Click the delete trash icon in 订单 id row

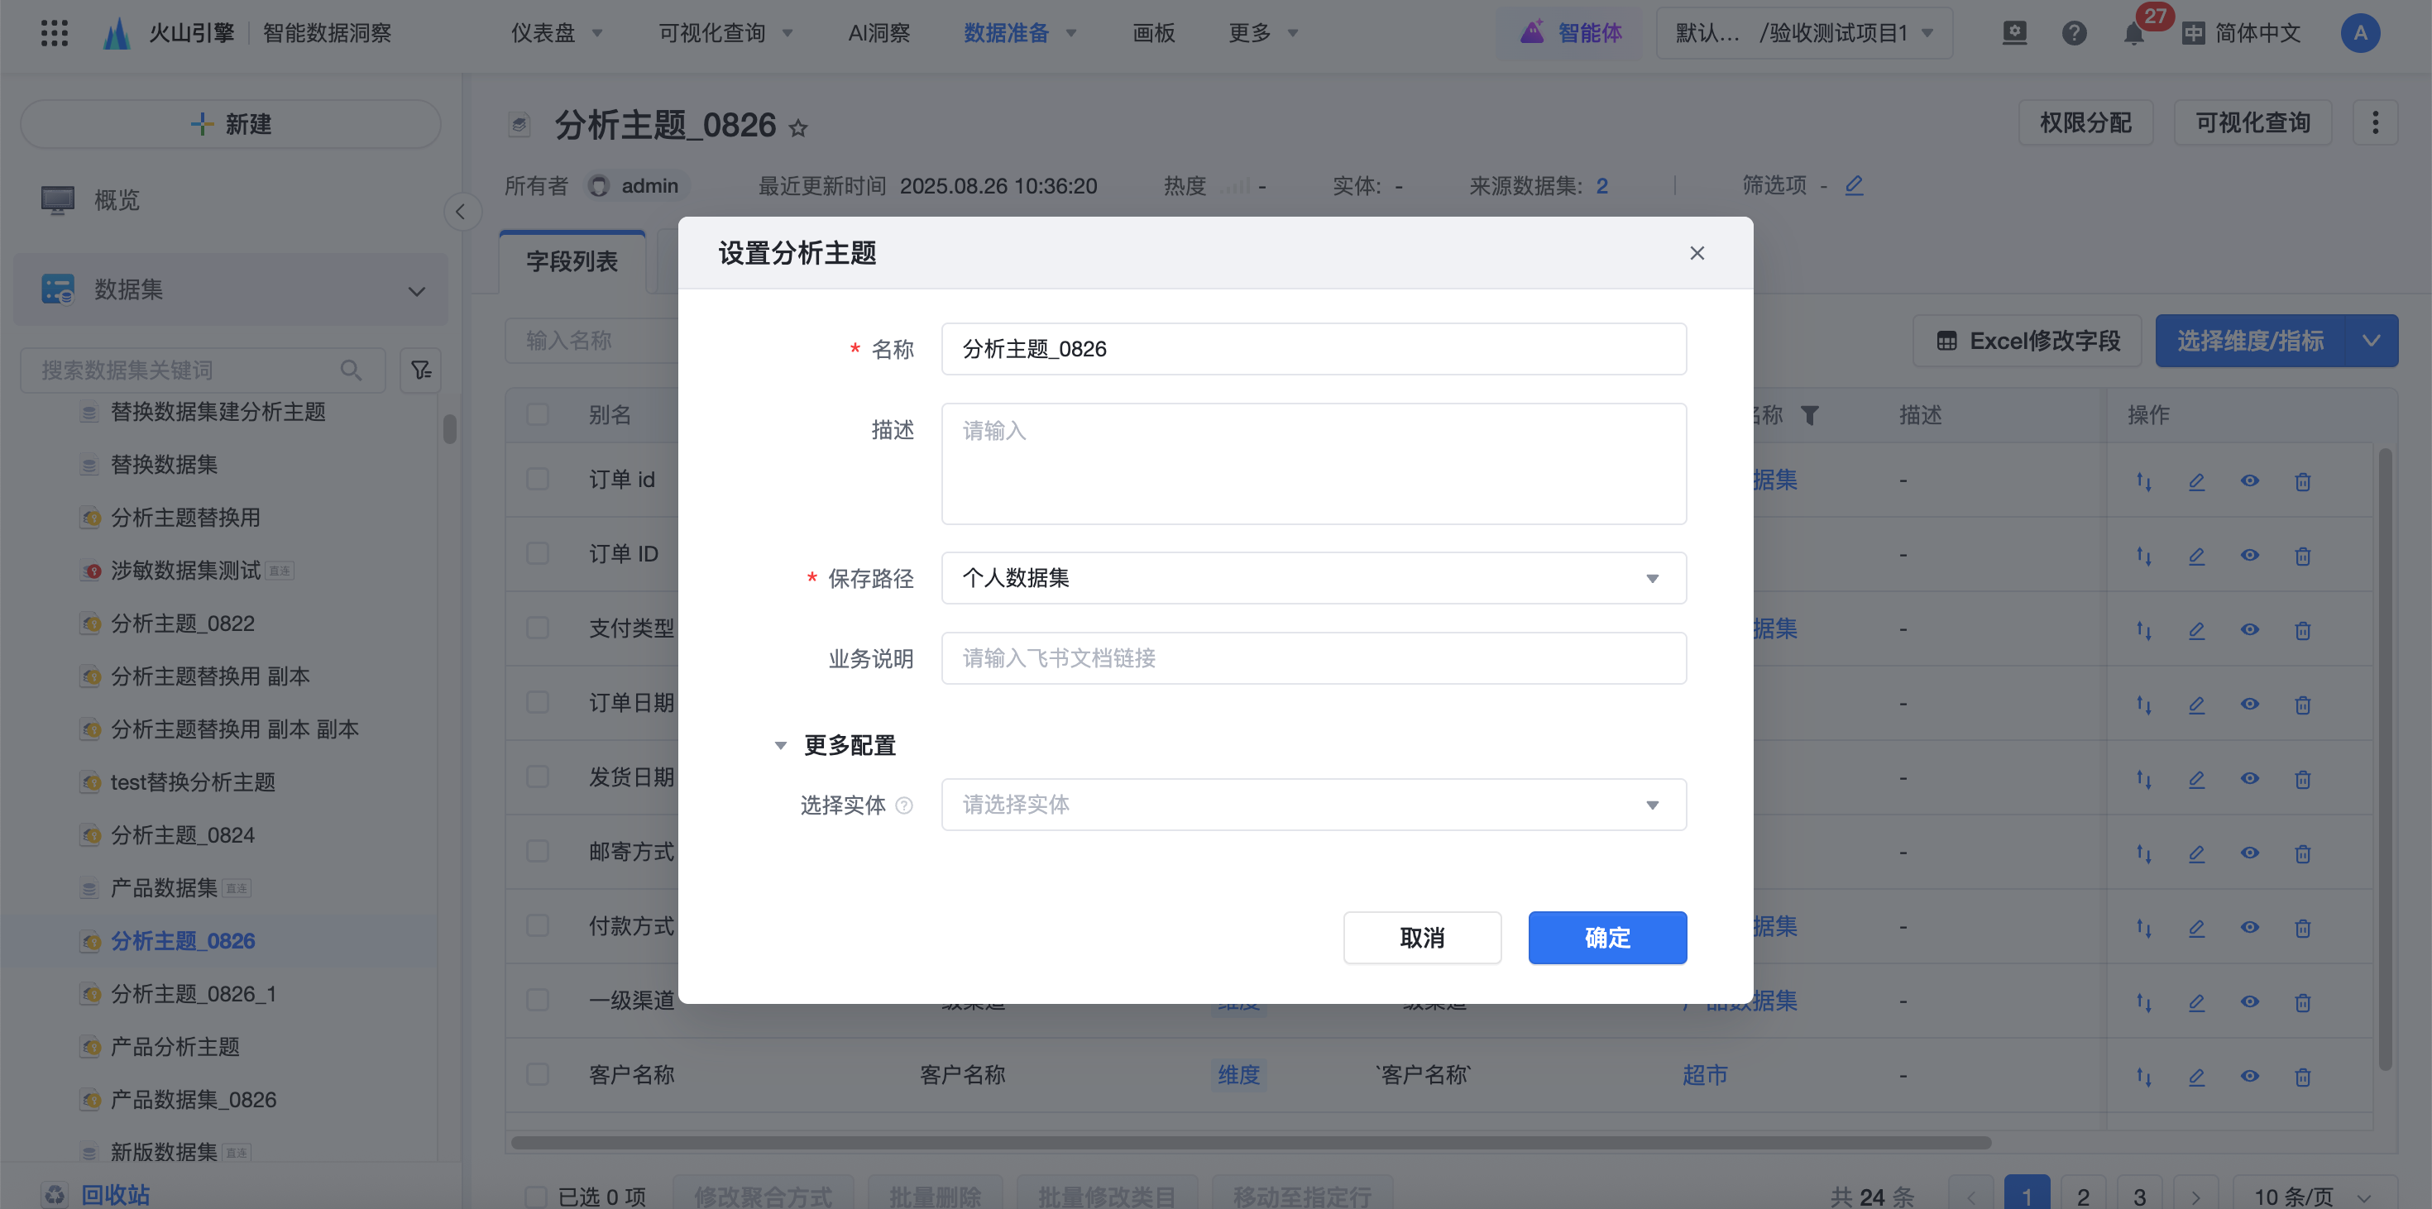tap(2303, 481)
